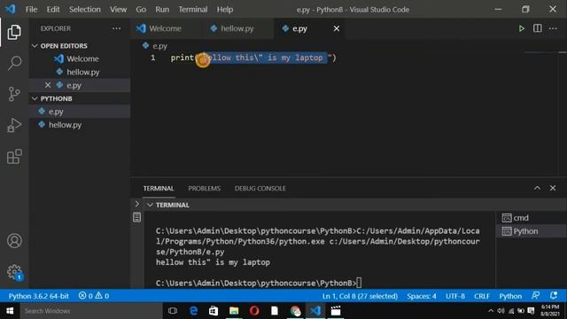Open the Run menu

162,10
